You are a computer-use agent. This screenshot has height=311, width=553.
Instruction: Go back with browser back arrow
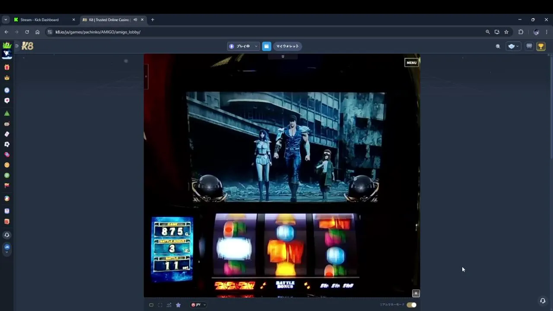6,32
